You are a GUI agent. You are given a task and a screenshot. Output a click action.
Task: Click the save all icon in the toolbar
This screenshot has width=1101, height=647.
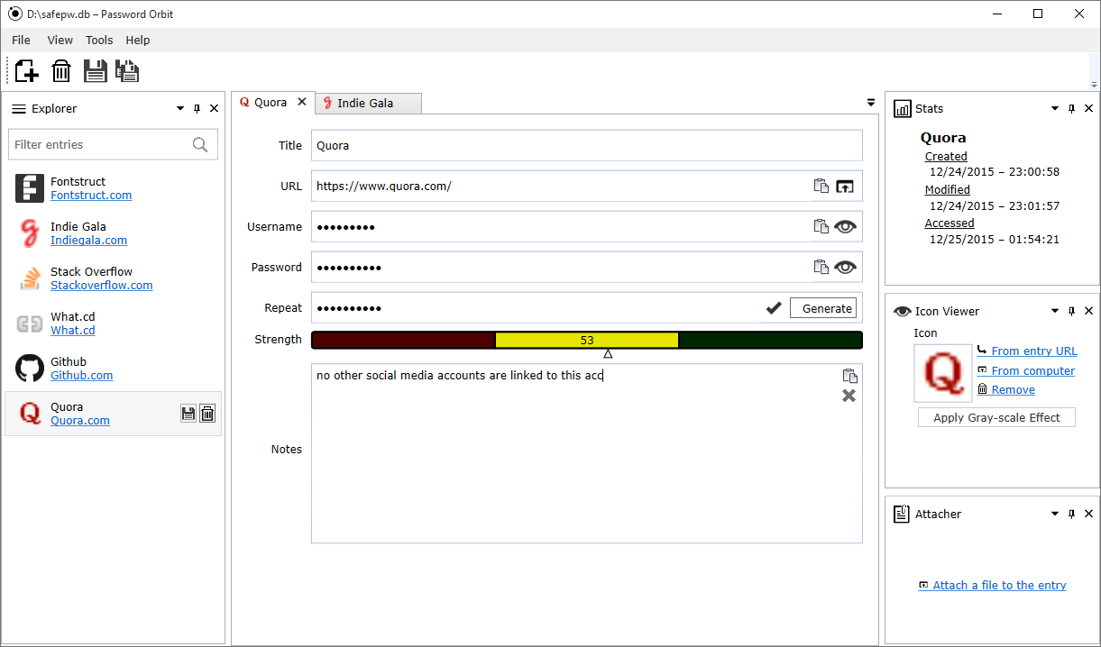click(x=127, y=71)
